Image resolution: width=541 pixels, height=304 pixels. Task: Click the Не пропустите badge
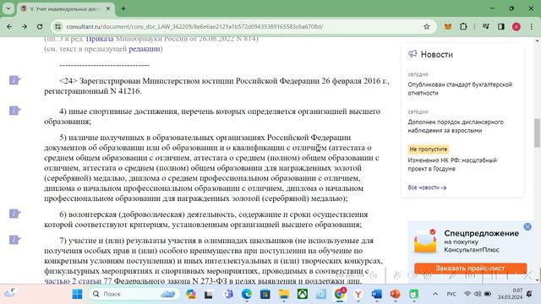pyautogui.click(x=429, y=149)
